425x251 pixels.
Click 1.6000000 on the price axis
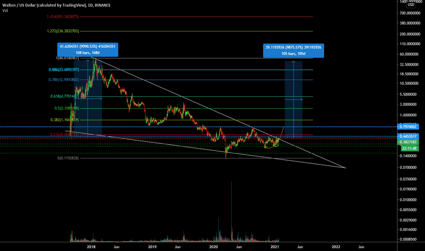tap(408, 115)
